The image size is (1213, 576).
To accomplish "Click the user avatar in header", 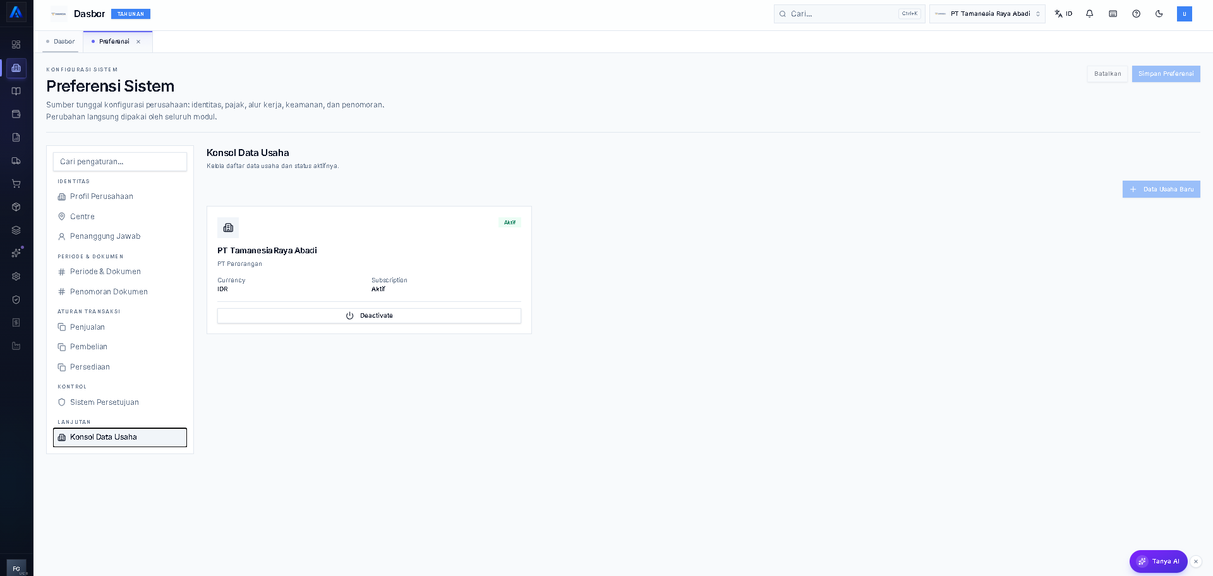I will click(x=1185, y=14).
